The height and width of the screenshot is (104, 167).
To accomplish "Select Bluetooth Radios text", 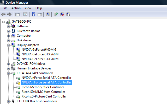I will point(28,31).
